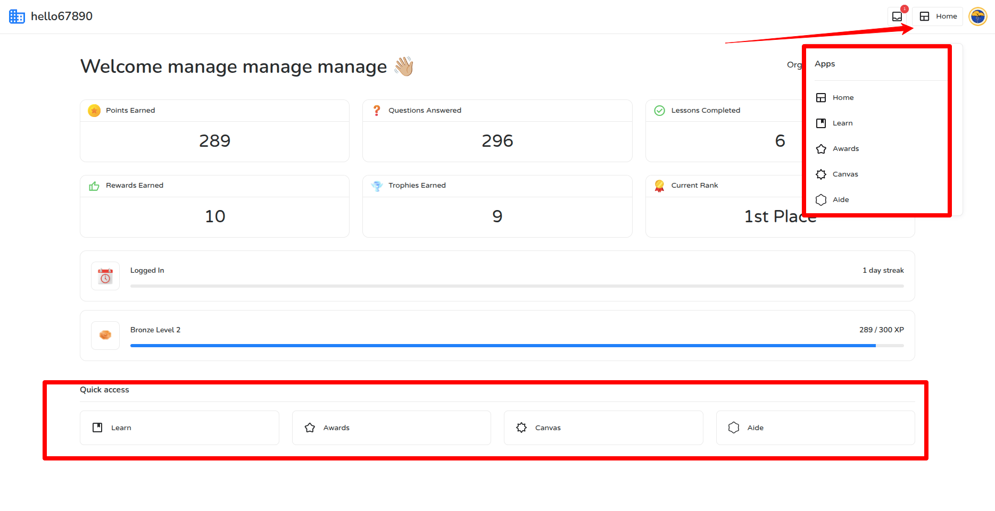Open Learn from Quick access
Viewport: 995px width, 511px height.
(x=179, y=428)
